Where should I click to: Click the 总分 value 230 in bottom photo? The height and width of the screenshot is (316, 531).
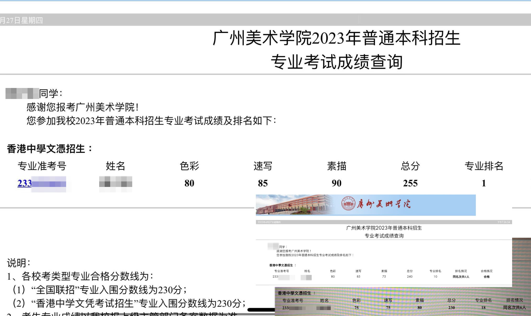pos(452,308)
